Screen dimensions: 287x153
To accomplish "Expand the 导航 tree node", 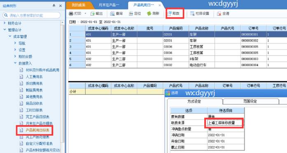I will 15,43.
